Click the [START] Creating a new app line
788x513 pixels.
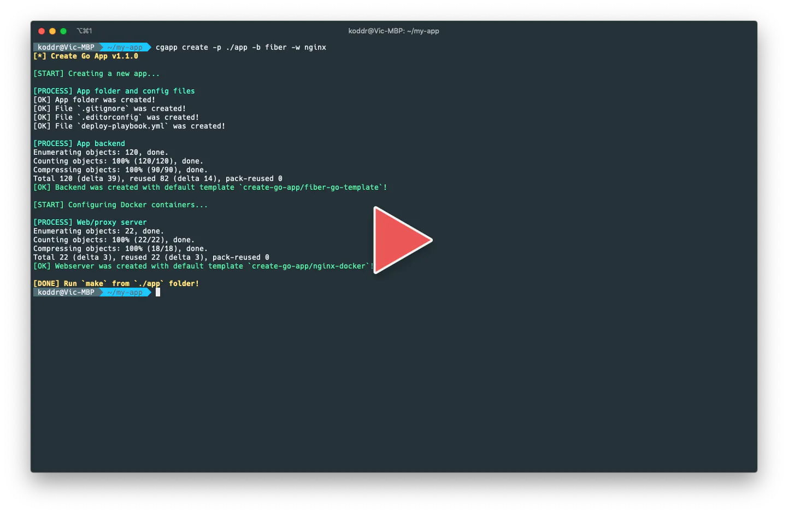pos(97,74)
